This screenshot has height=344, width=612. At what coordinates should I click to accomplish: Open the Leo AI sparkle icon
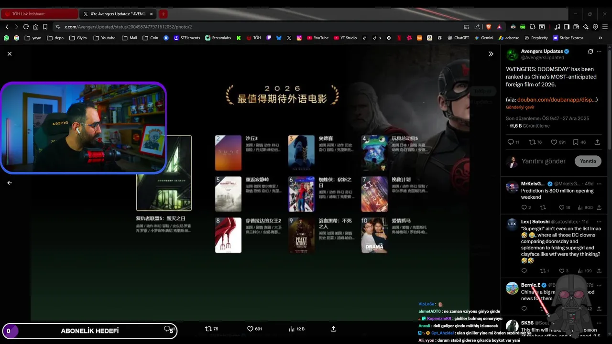coord(586,27)
